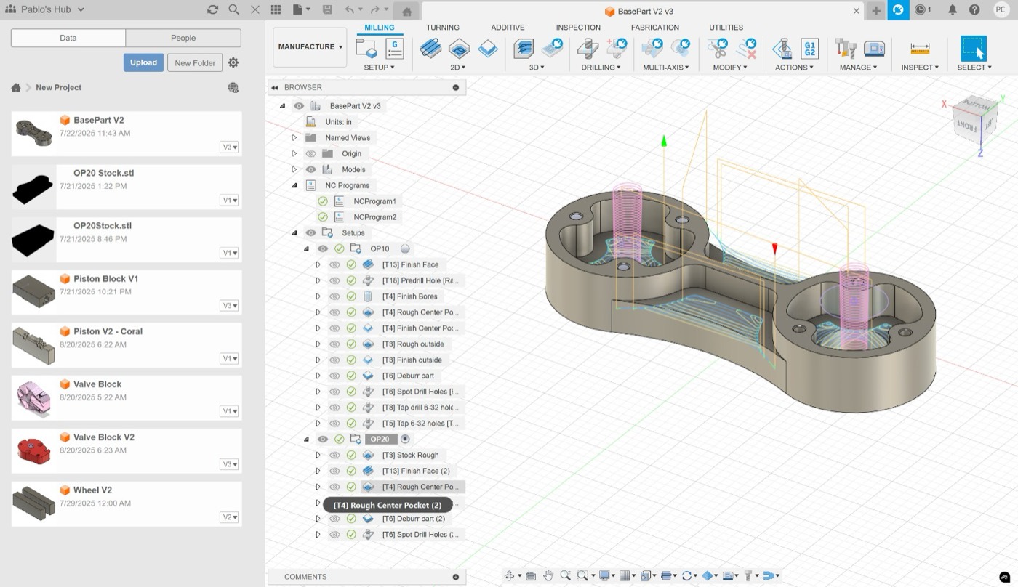The width and height of the screenshot is (1018, 587).
Task: Click the NC Program G-code icon in Setup
Action: [394, 49]
